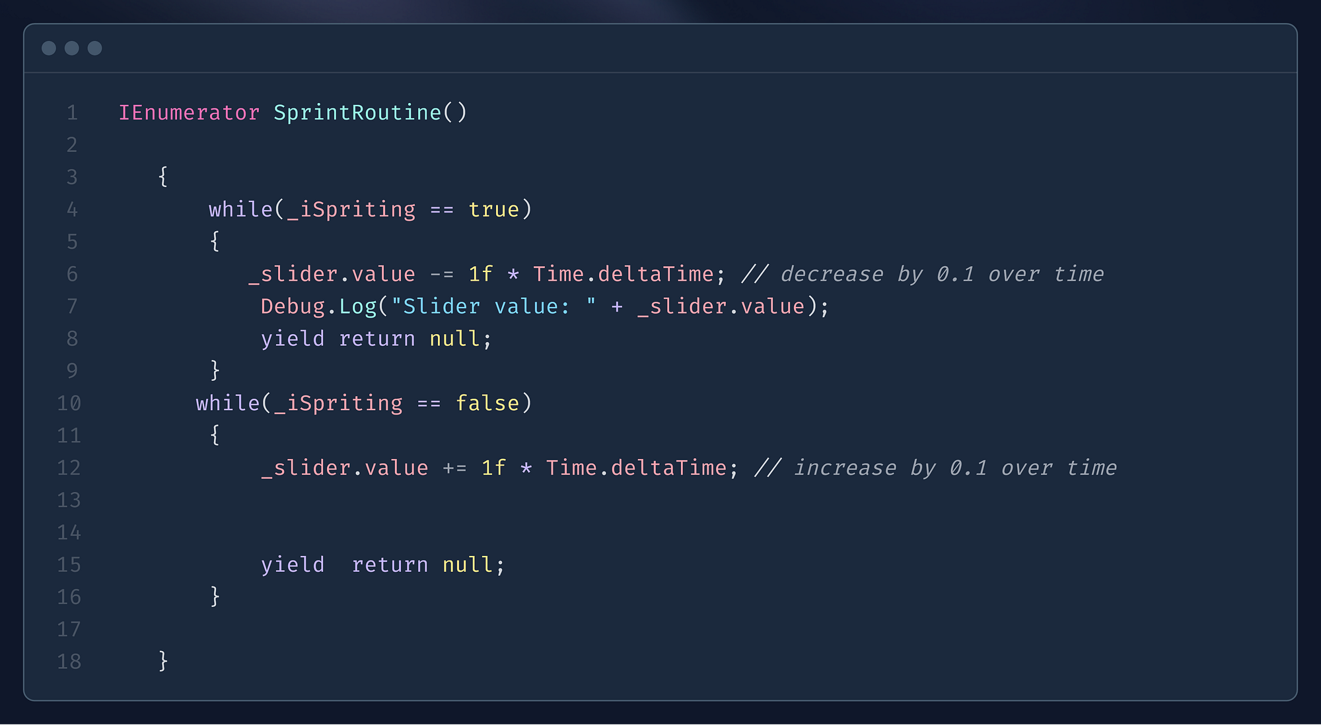Click the IEnumerator return type keyword

coord(189,113)
